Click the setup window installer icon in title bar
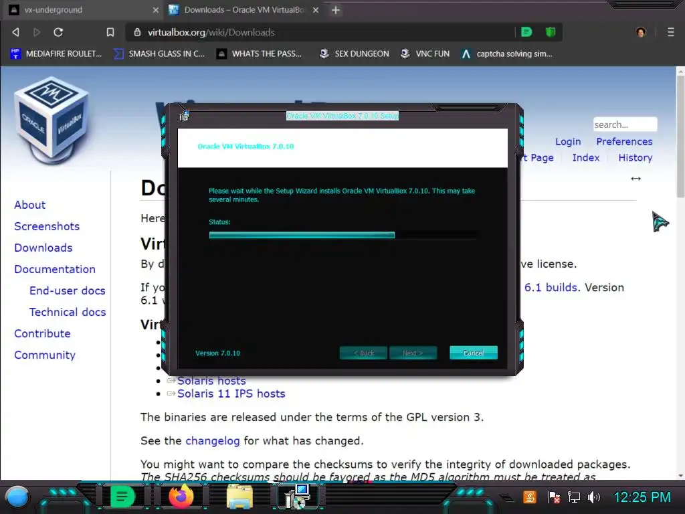The image size is (685, 514). pyautogui.click(x=185, y=116)
